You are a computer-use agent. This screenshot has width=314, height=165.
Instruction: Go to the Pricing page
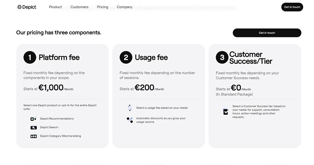pyautogui.click(x=103, y=7)
